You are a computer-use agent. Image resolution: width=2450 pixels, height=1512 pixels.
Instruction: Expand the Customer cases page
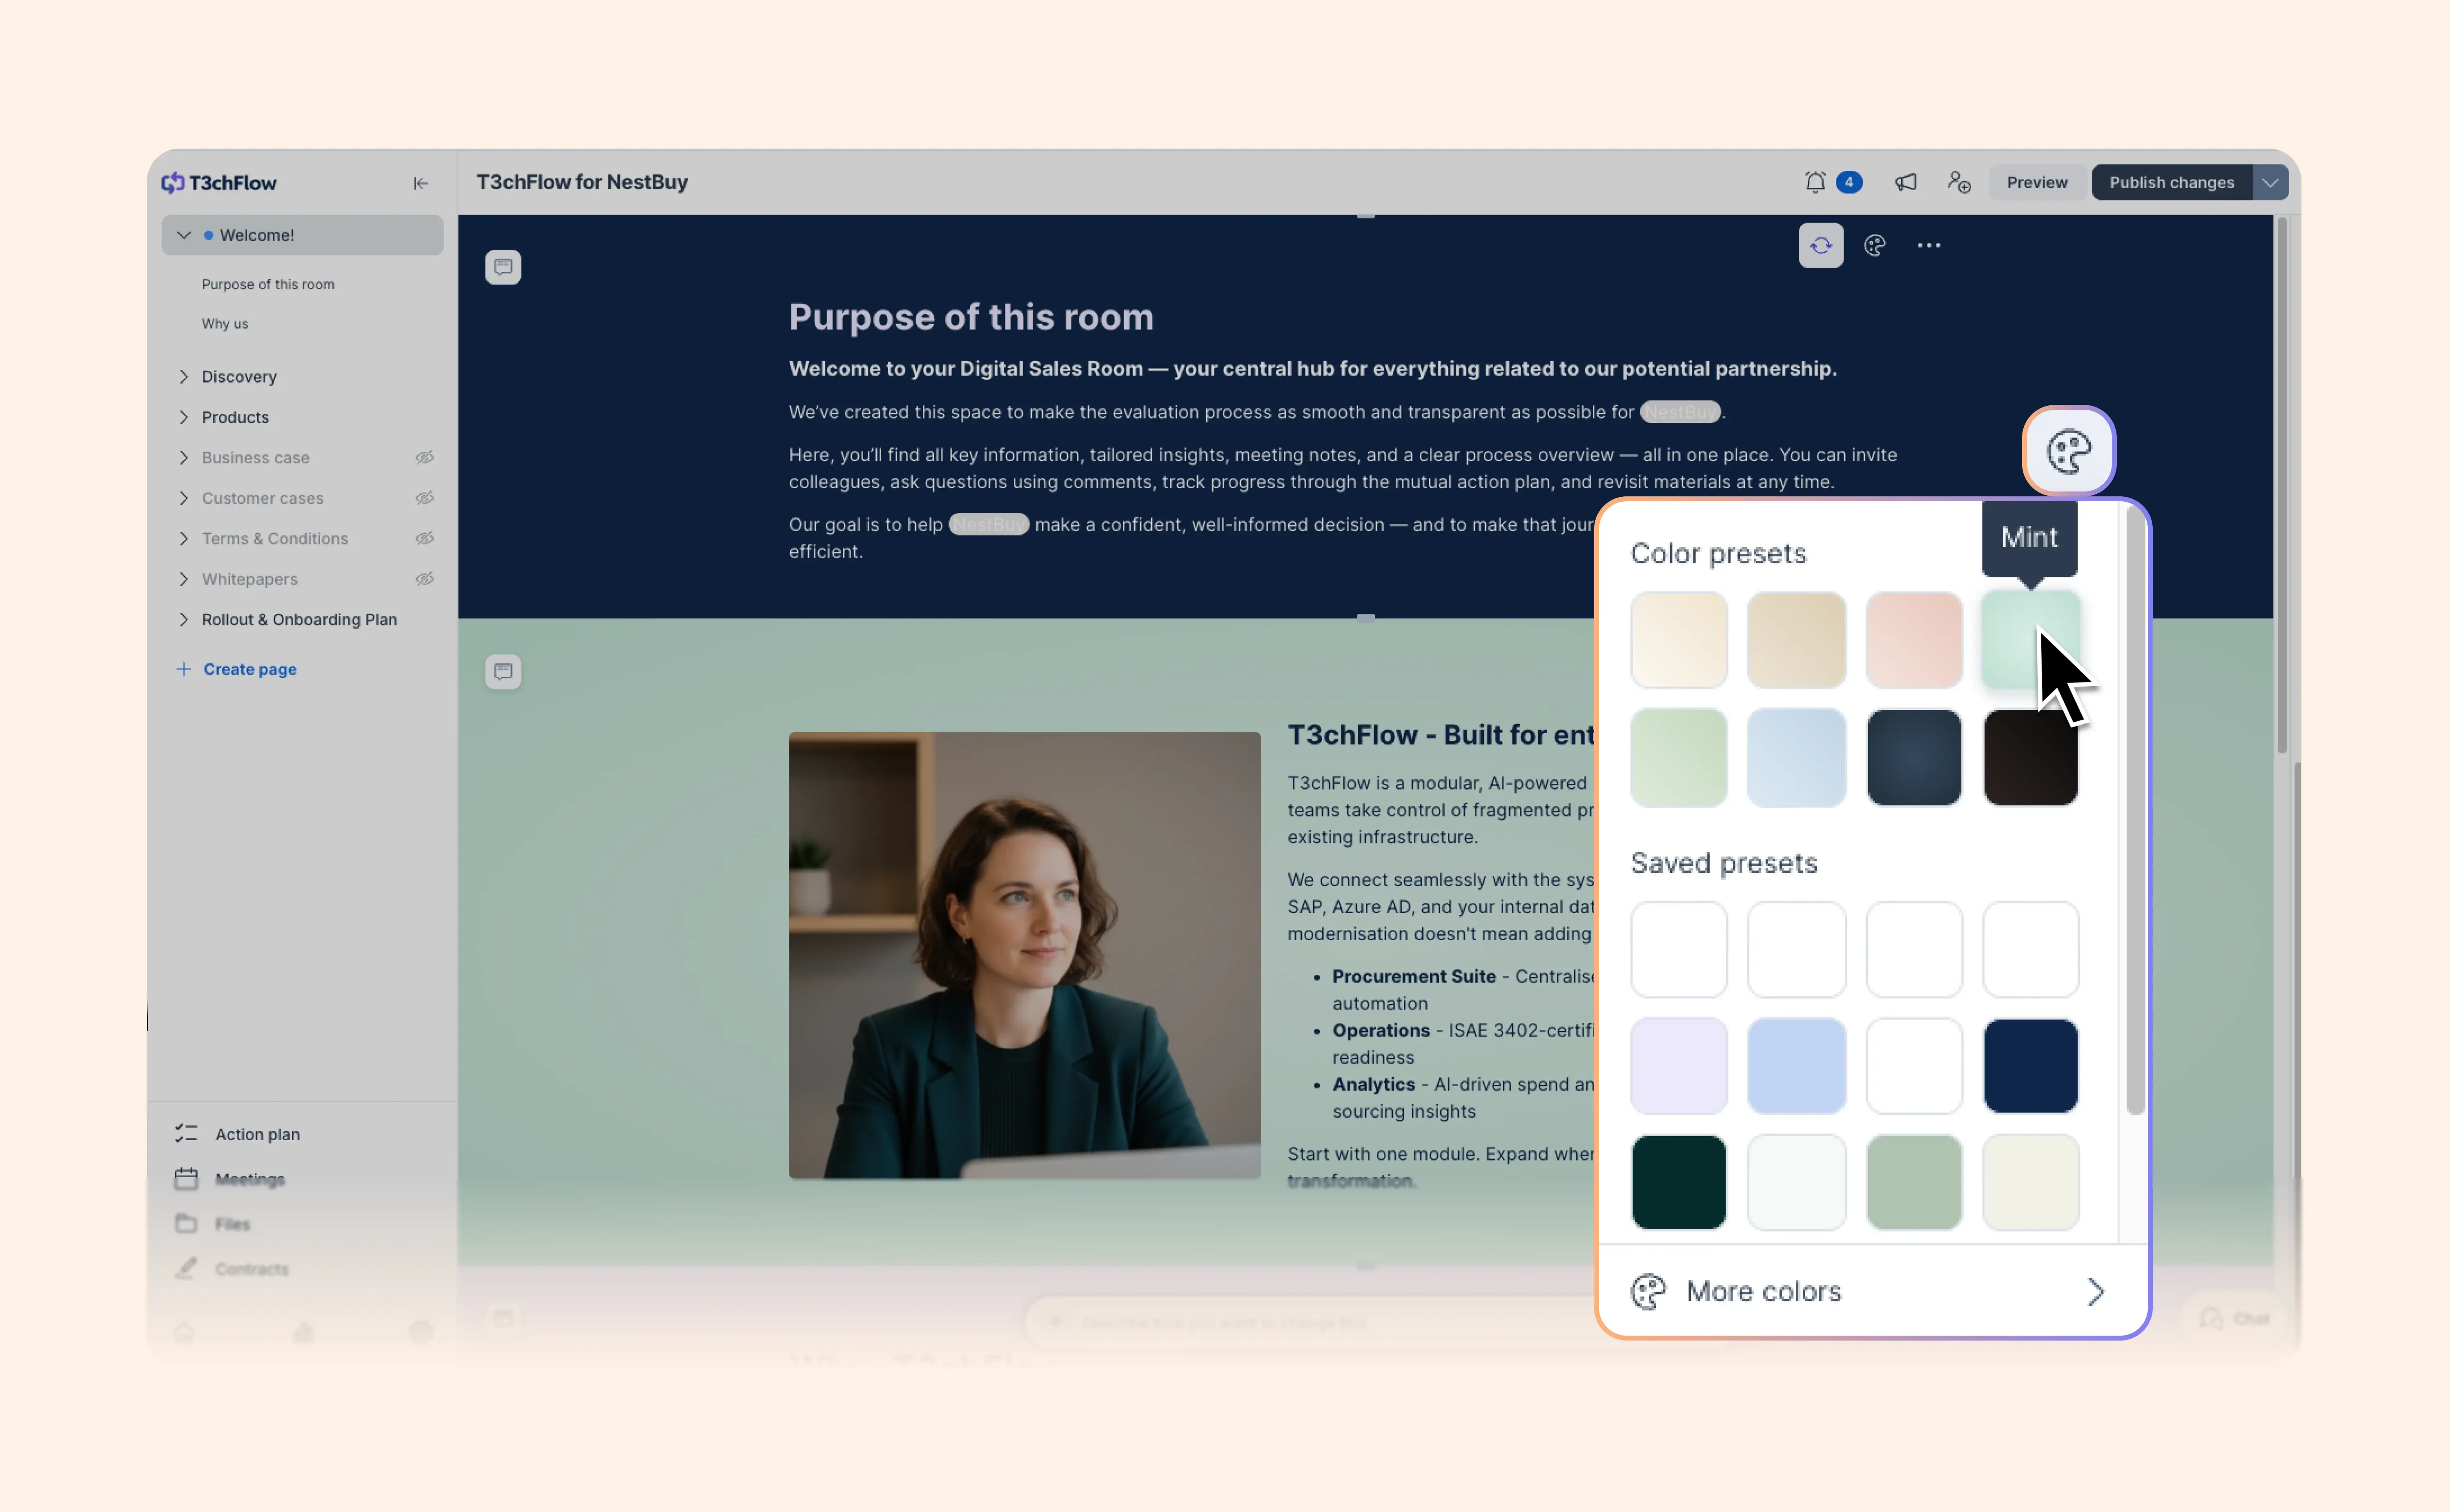click(x=184, y=498)
